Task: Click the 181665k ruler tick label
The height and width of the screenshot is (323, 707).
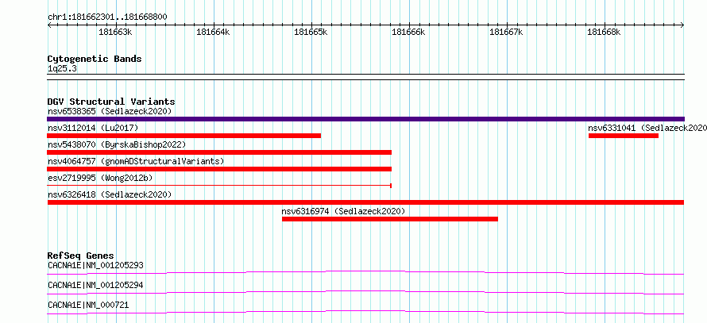Action: [x=311, y=32]
